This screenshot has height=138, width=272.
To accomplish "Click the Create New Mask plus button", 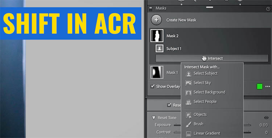I will tap(156, 20).
